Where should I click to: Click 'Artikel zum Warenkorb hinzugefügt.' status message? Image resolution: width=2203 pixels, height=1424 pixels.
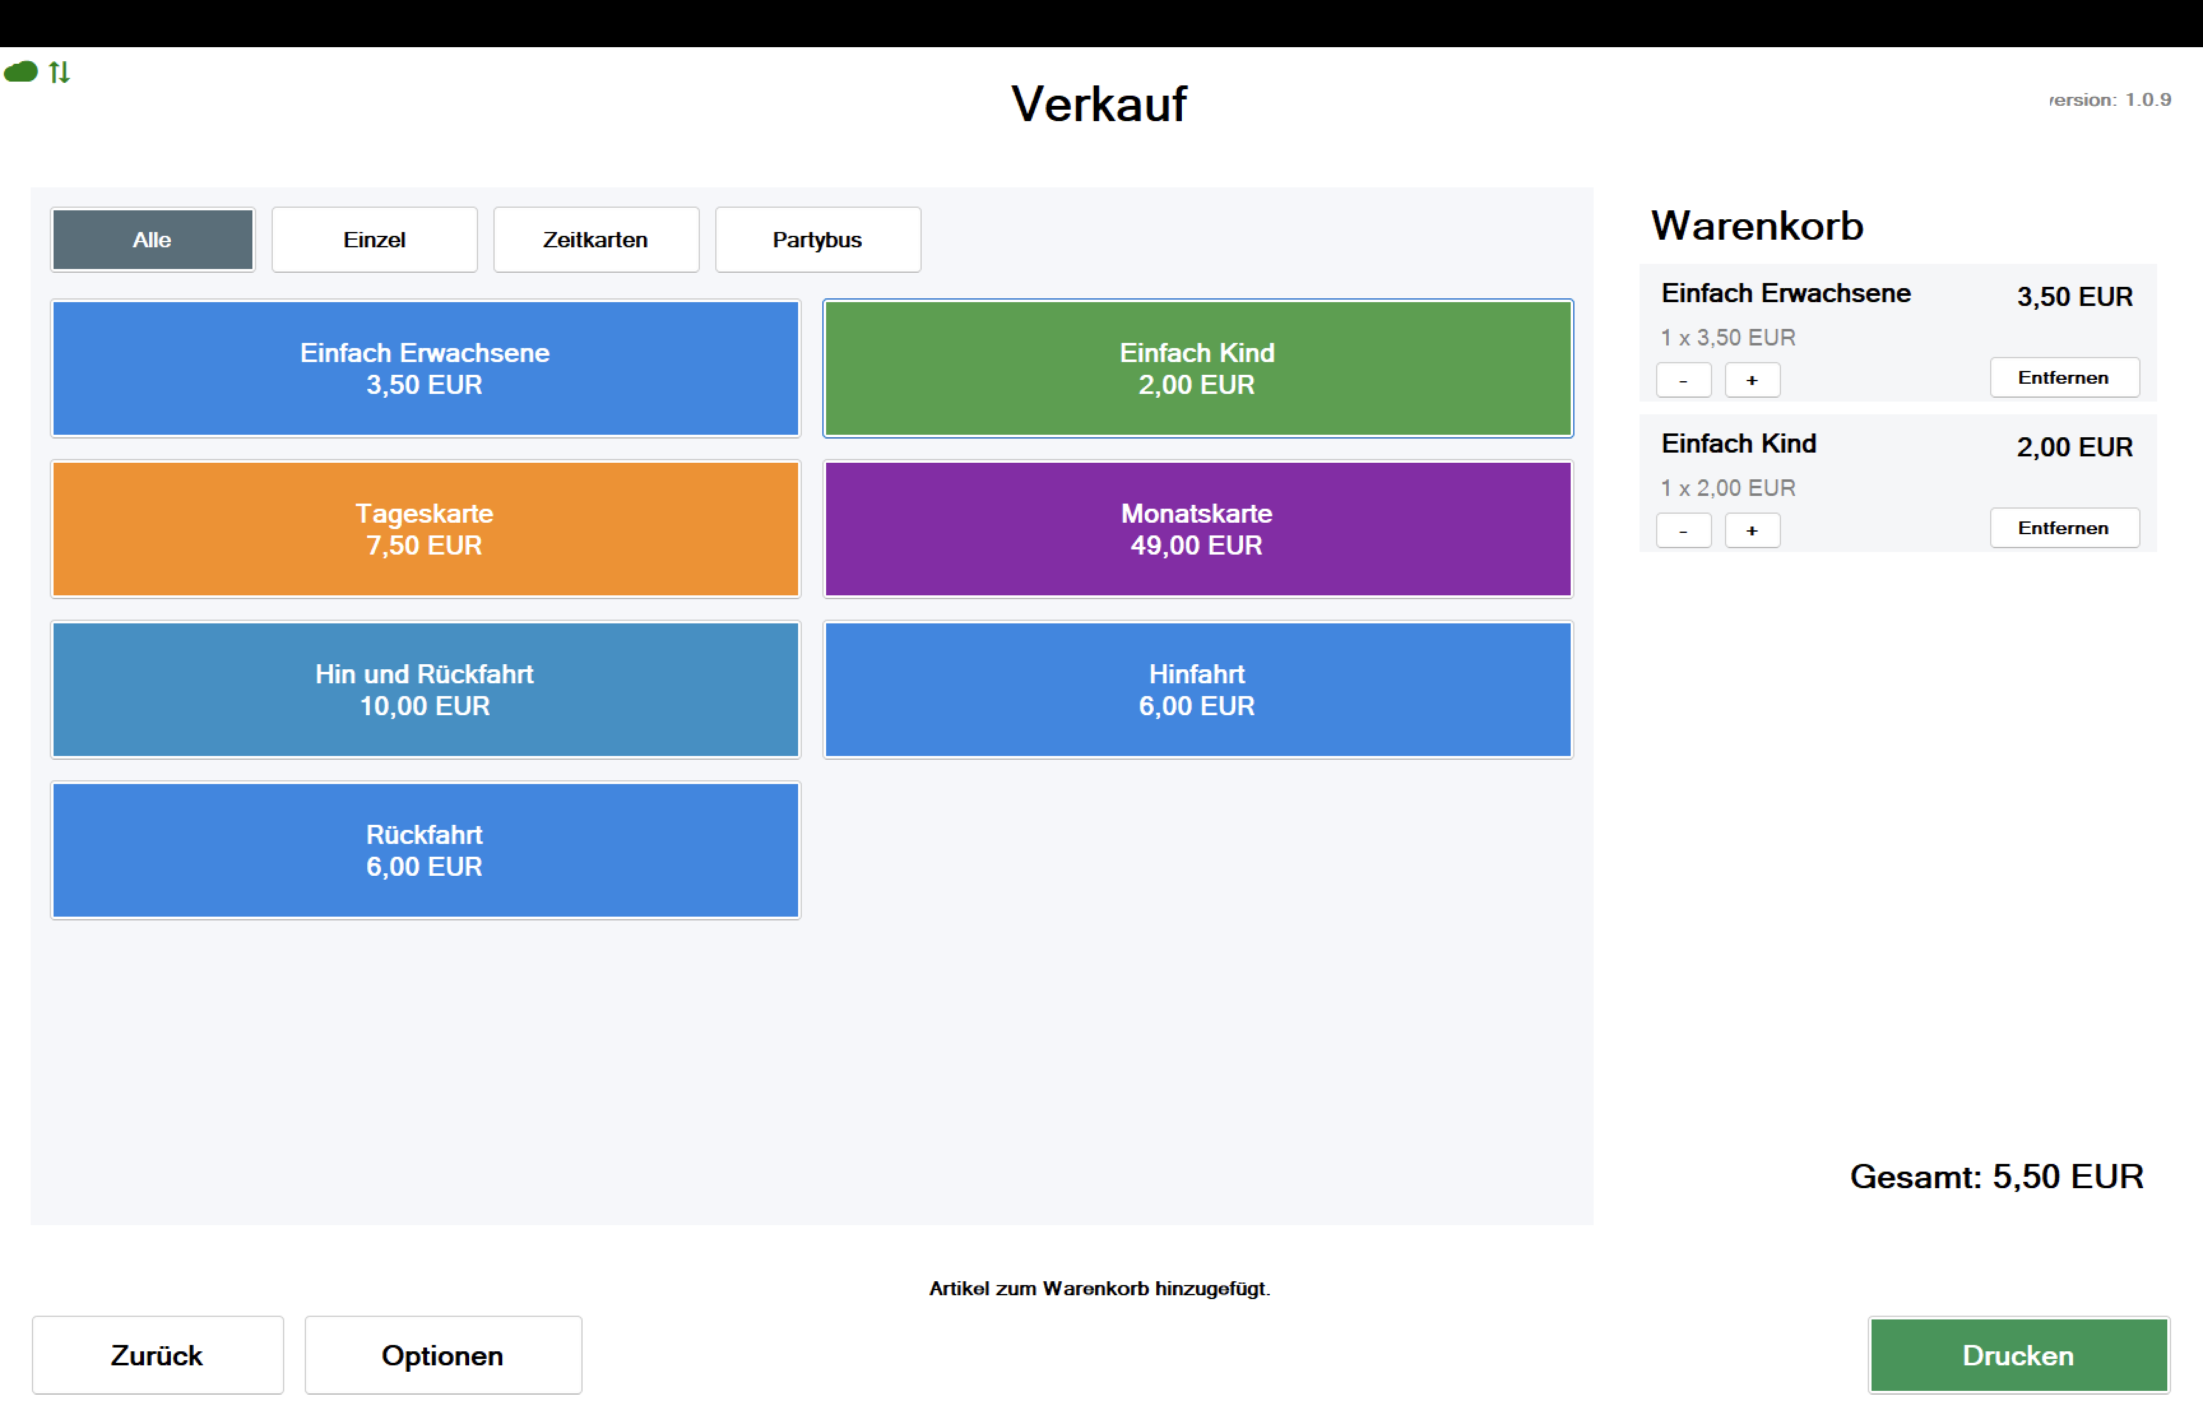(x=1099, y=1288)
